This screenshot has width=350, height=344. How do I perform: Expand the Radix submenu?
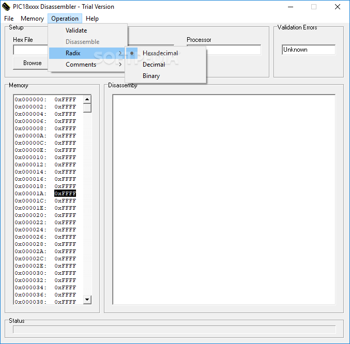[87, 53]
